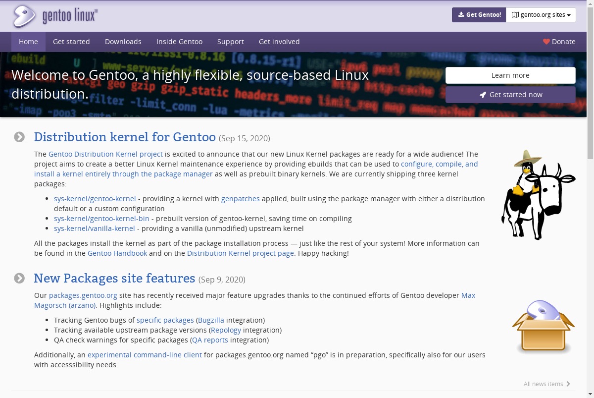The image size is (594, 398).
Task: Click the Donate heart link
Action: click(x=559, y=42)
